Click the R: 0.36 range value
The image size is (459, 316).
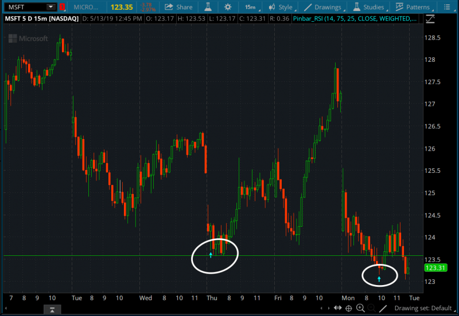pyautogui.click(x=279, y=19)
